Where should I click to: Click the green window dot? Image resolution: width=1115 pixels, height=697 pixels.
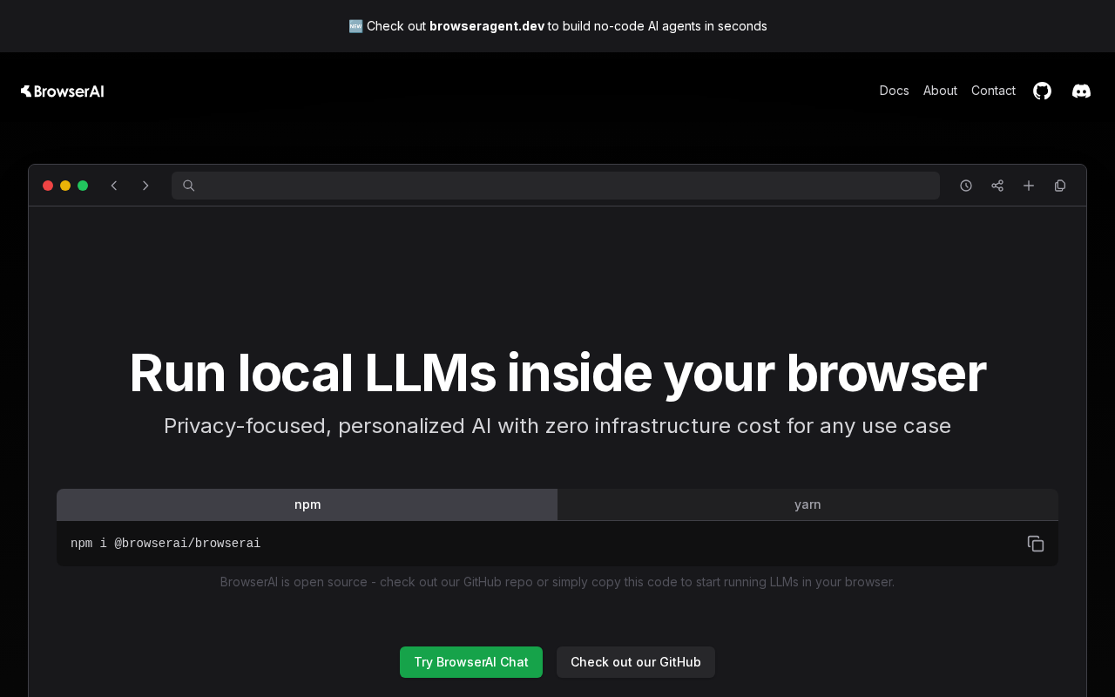83,186
